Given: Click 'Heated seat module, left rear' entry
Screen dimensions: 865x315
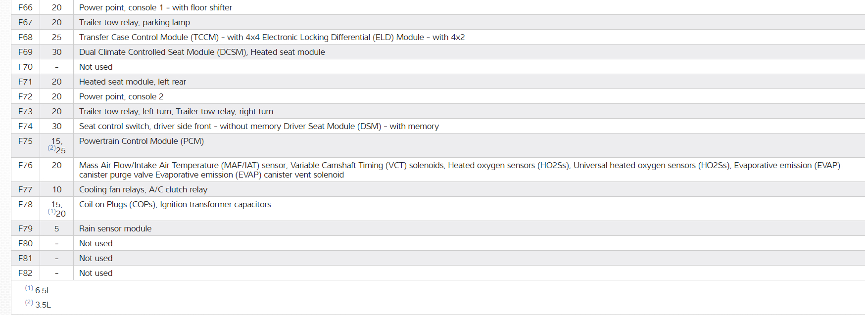Looking at the screenshot, I should tap(132, 82).
